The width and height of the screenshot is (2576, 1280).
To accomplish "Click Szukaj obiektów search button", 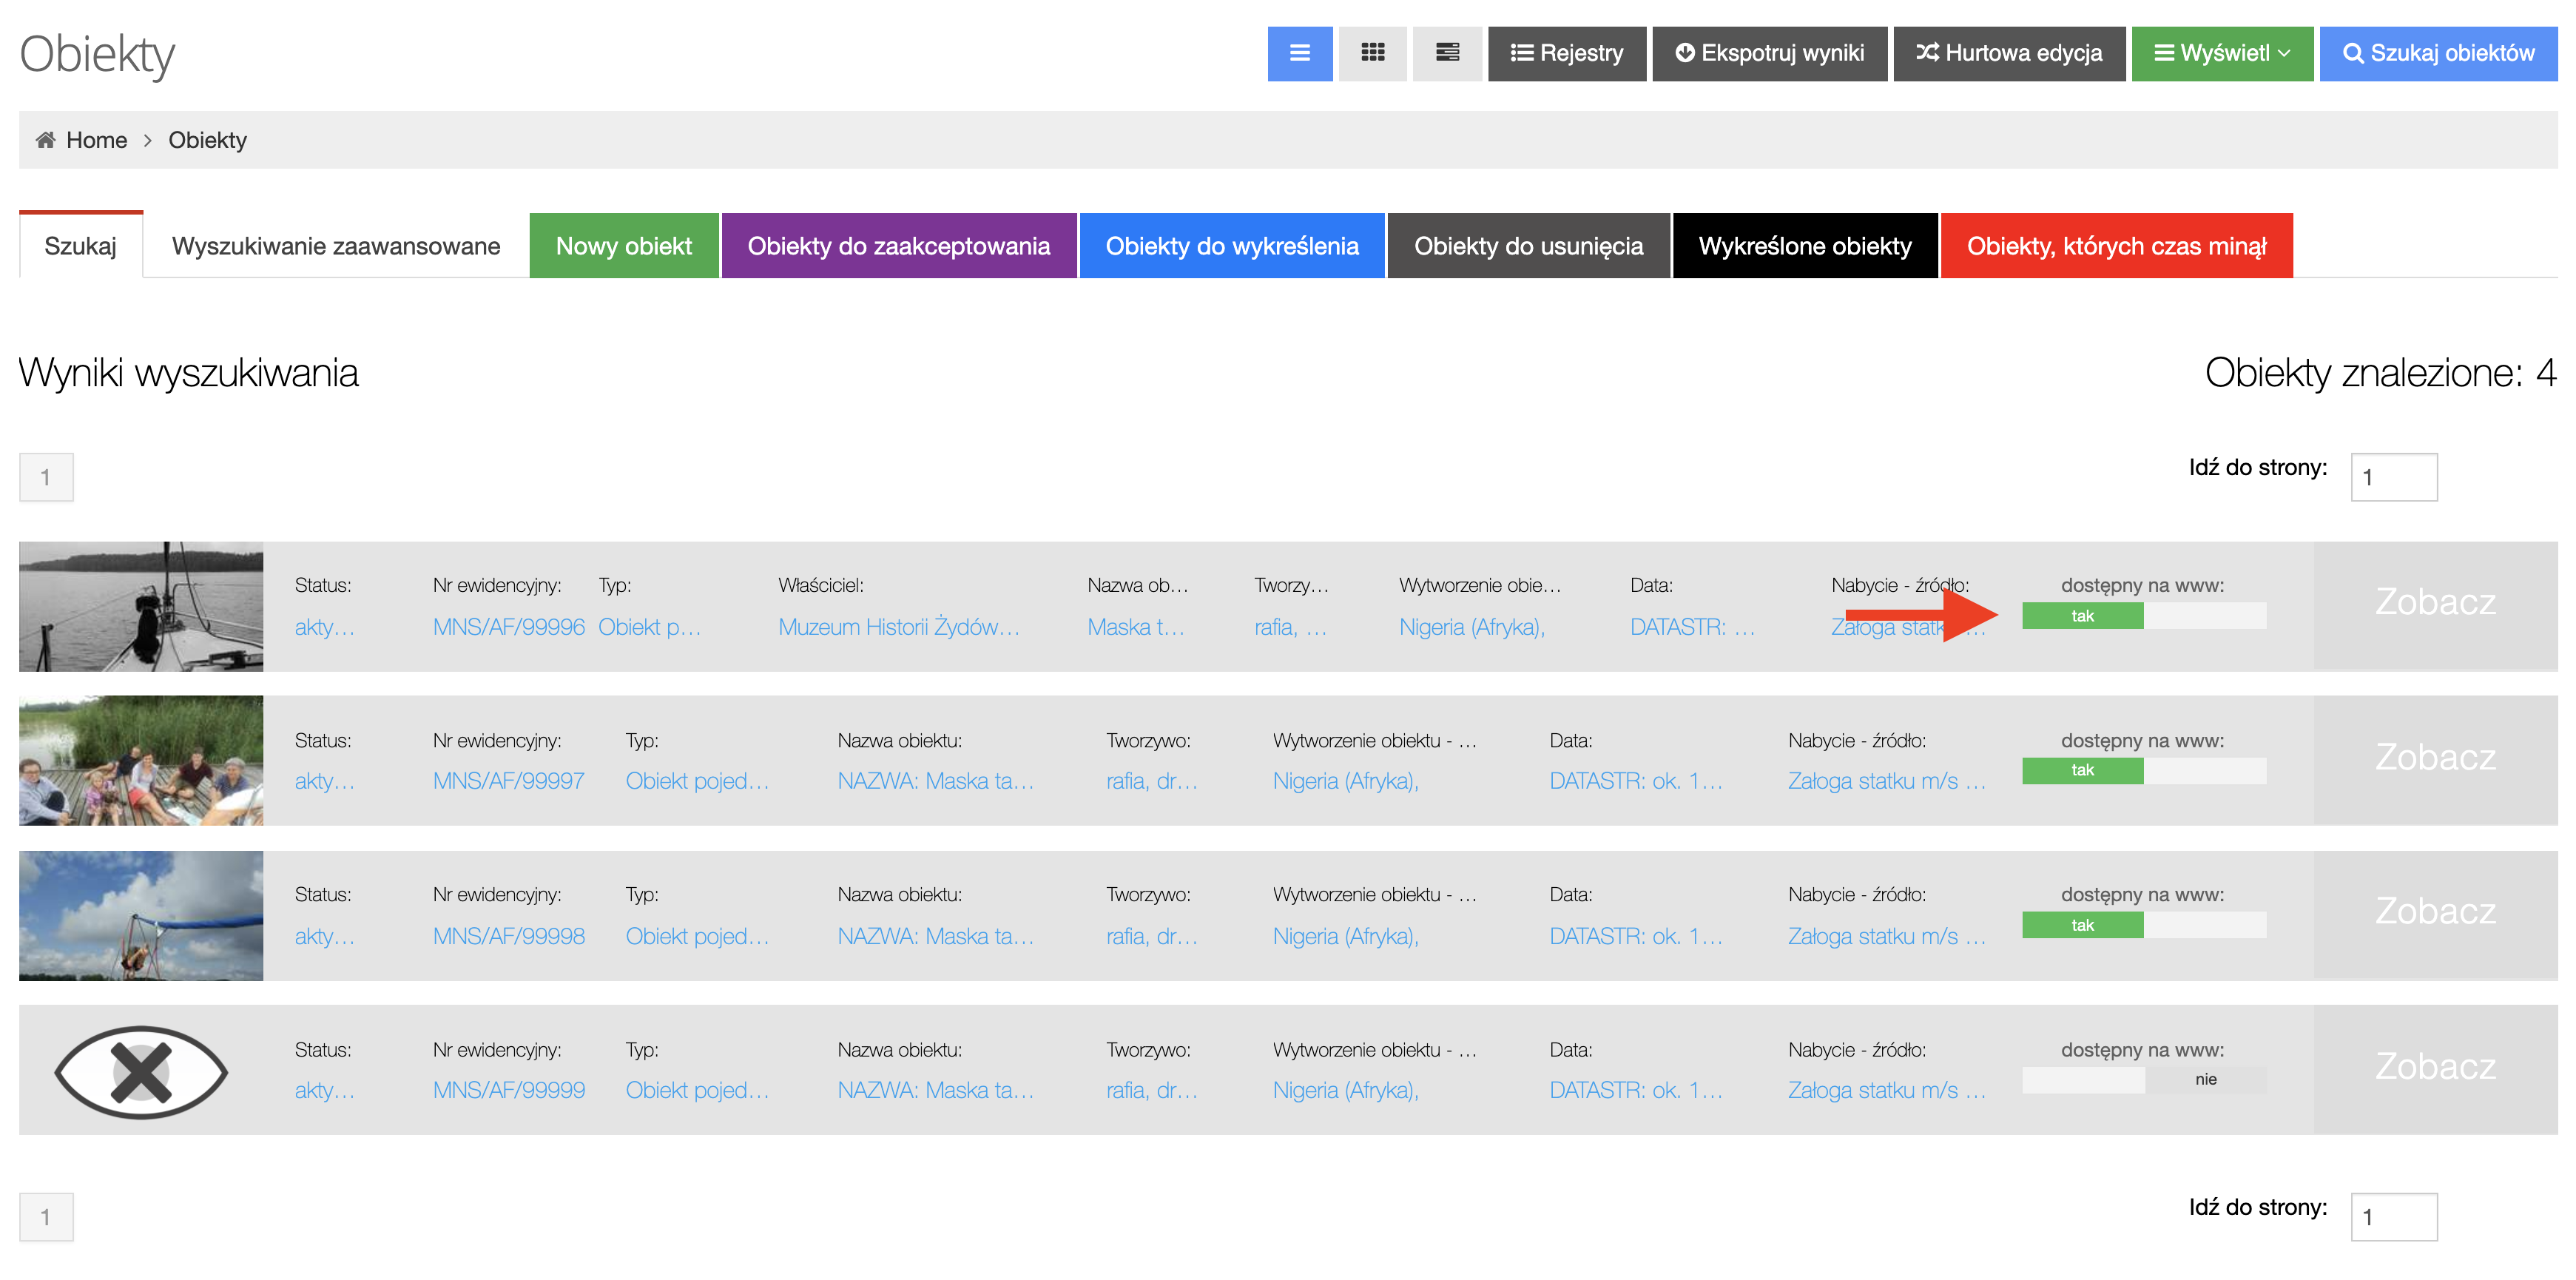I will 2437,53.
